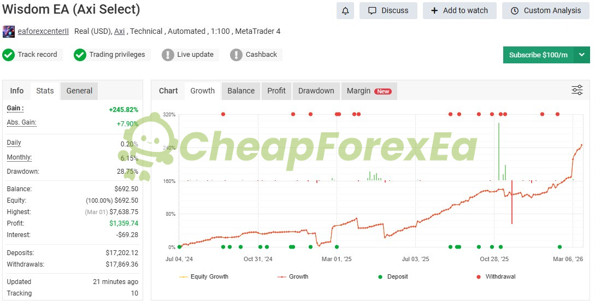Click the Live update exclamation icon
This screenshot has width=595, height=301.
168,55
